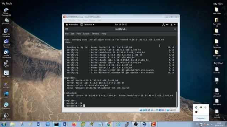
Task: Switch to Word on the taskbar
Action: pyautogui.click(x=39, y=124)
